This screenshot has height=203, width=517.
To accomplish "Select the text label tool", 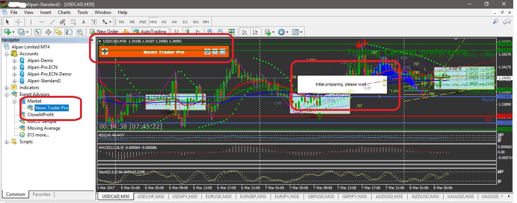I will pos(94,22).
